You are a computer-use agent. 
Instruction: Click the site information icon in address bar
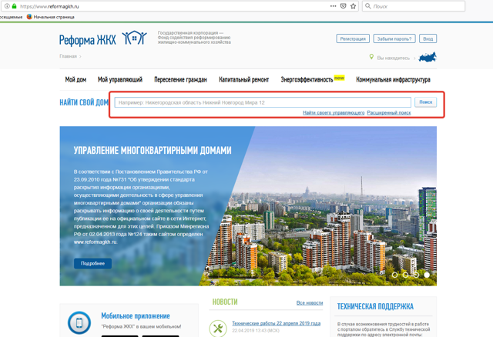pyautogui.click(x=7, y=6)
